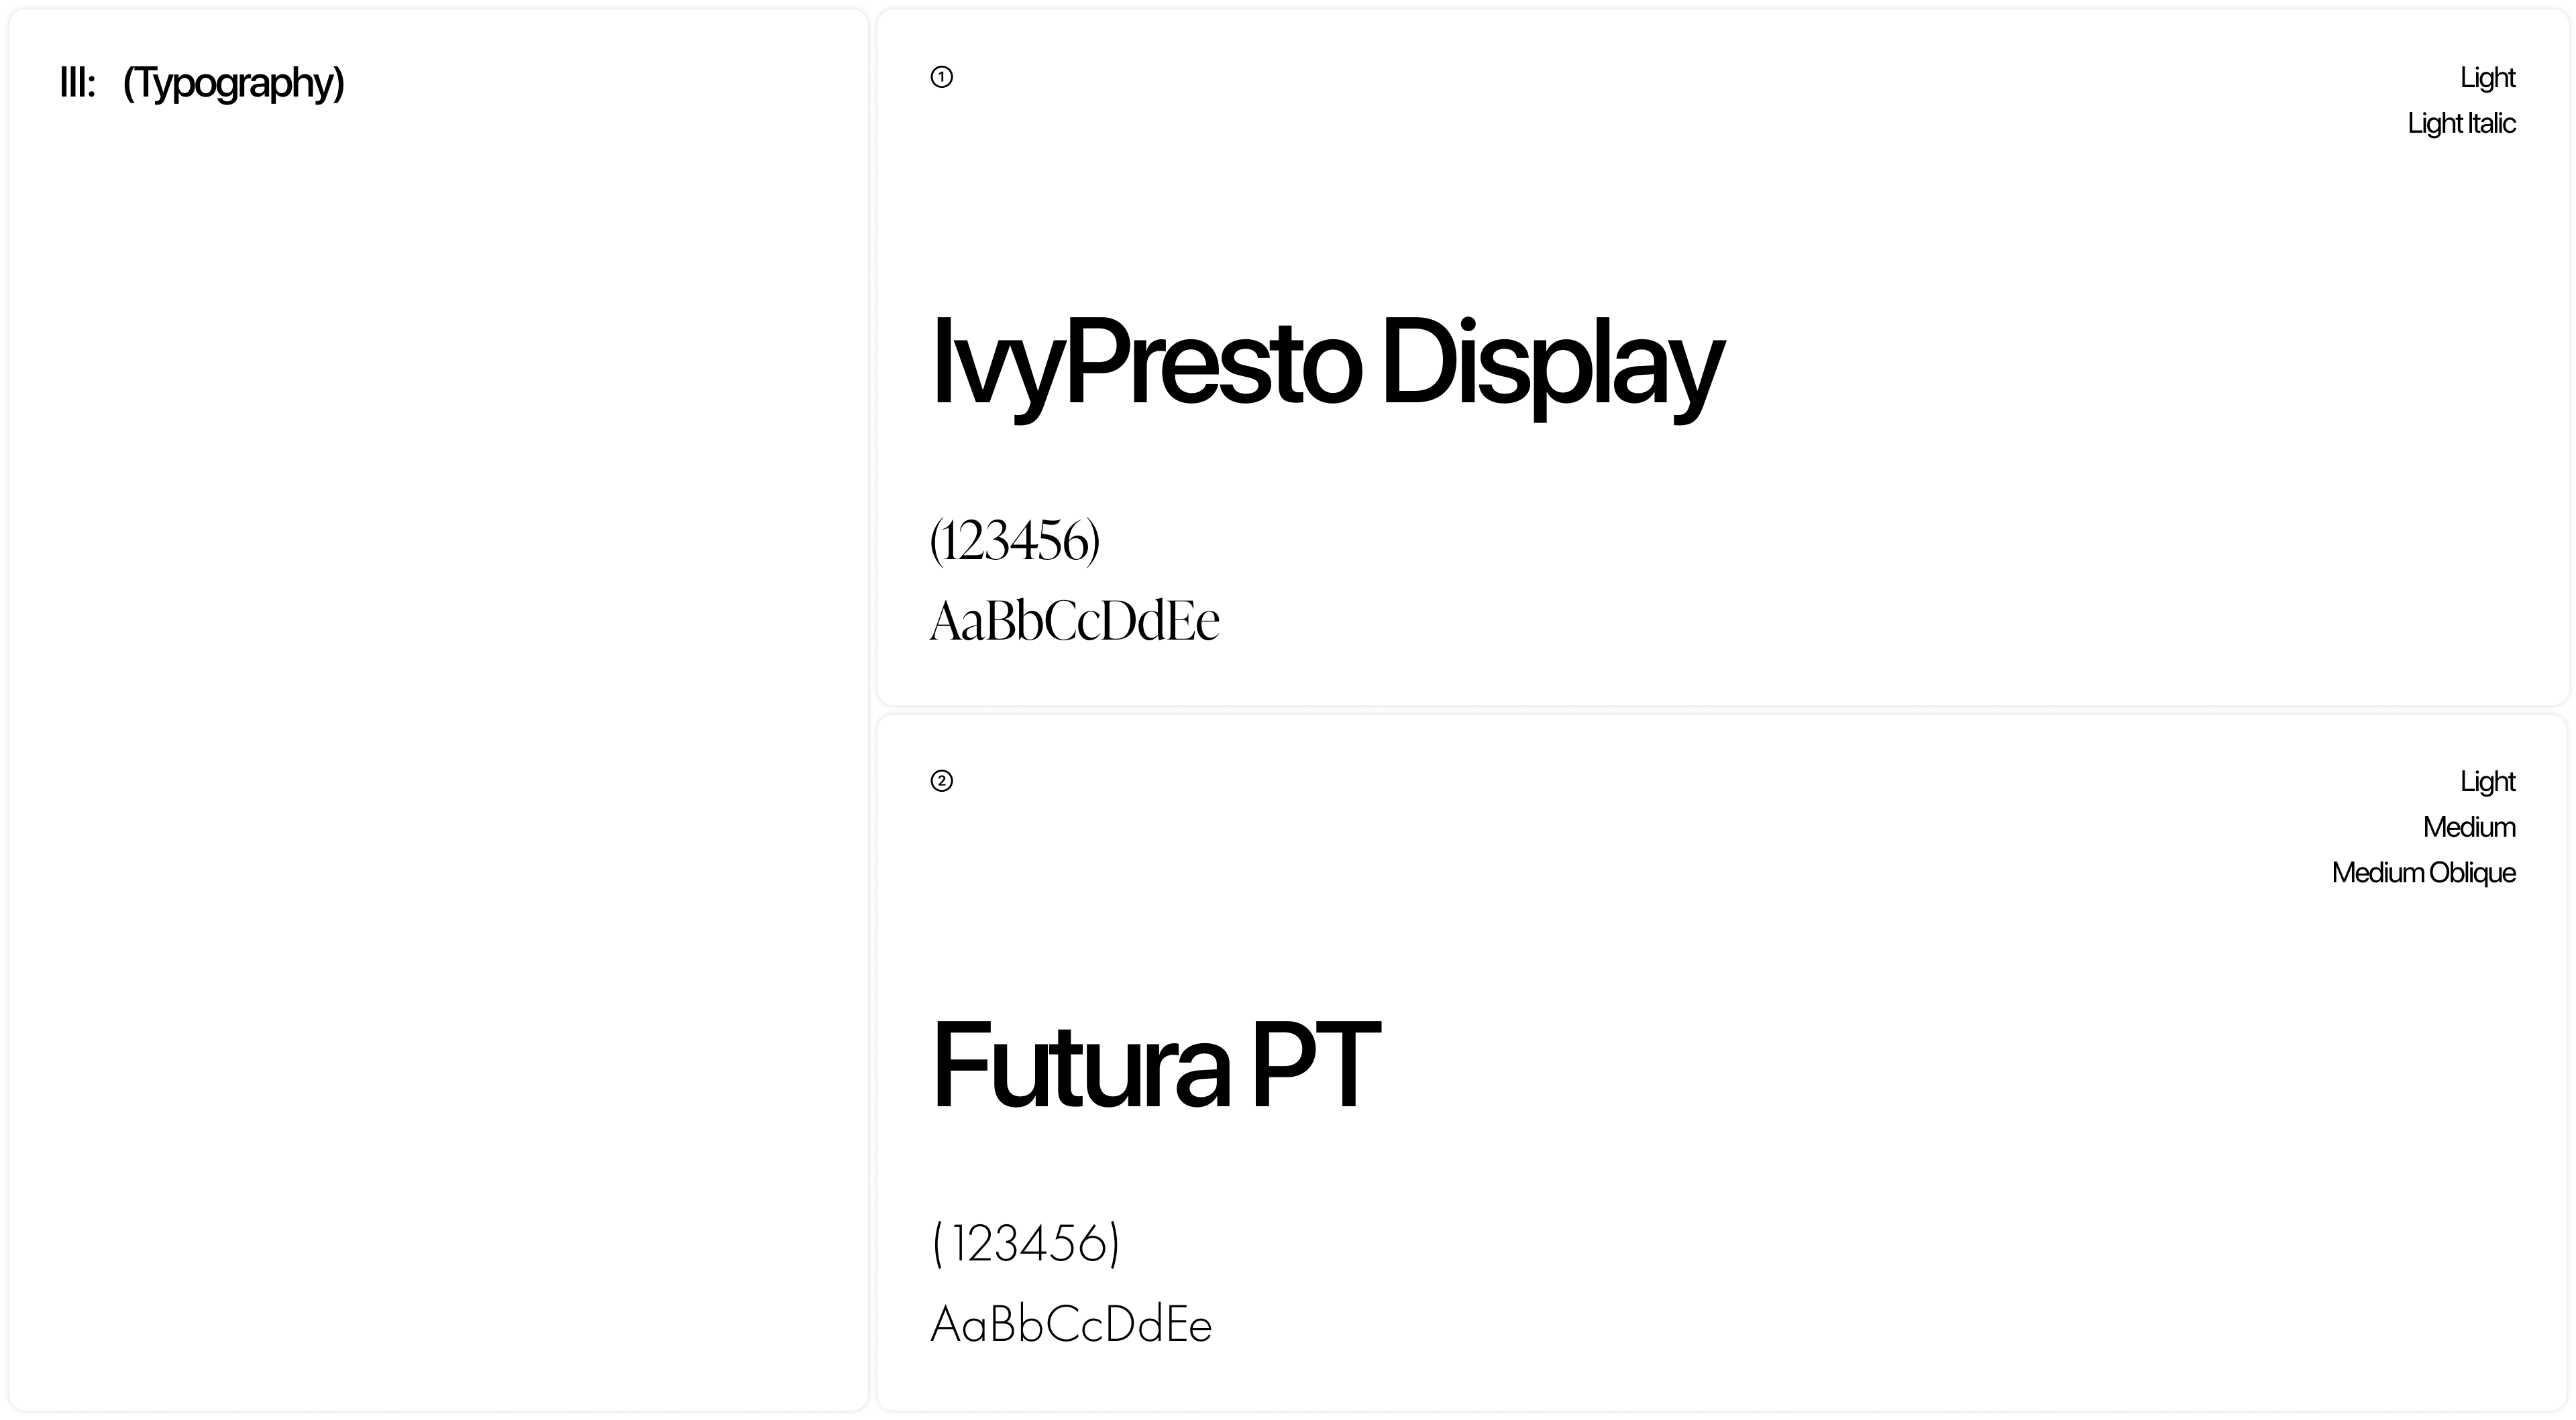Click the circled number 1 icon
2576x1420 pixels.
coord(941,77)
